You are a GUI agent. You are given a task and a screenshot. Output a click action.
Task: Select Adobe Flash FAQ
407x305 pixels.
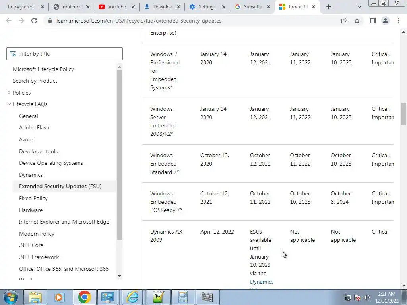[34, 127]
